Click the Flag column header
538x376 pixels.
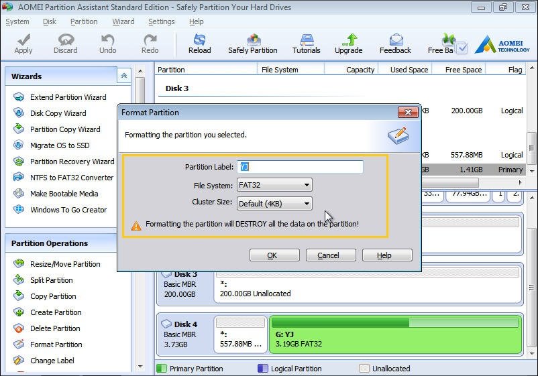pos(505,70)
